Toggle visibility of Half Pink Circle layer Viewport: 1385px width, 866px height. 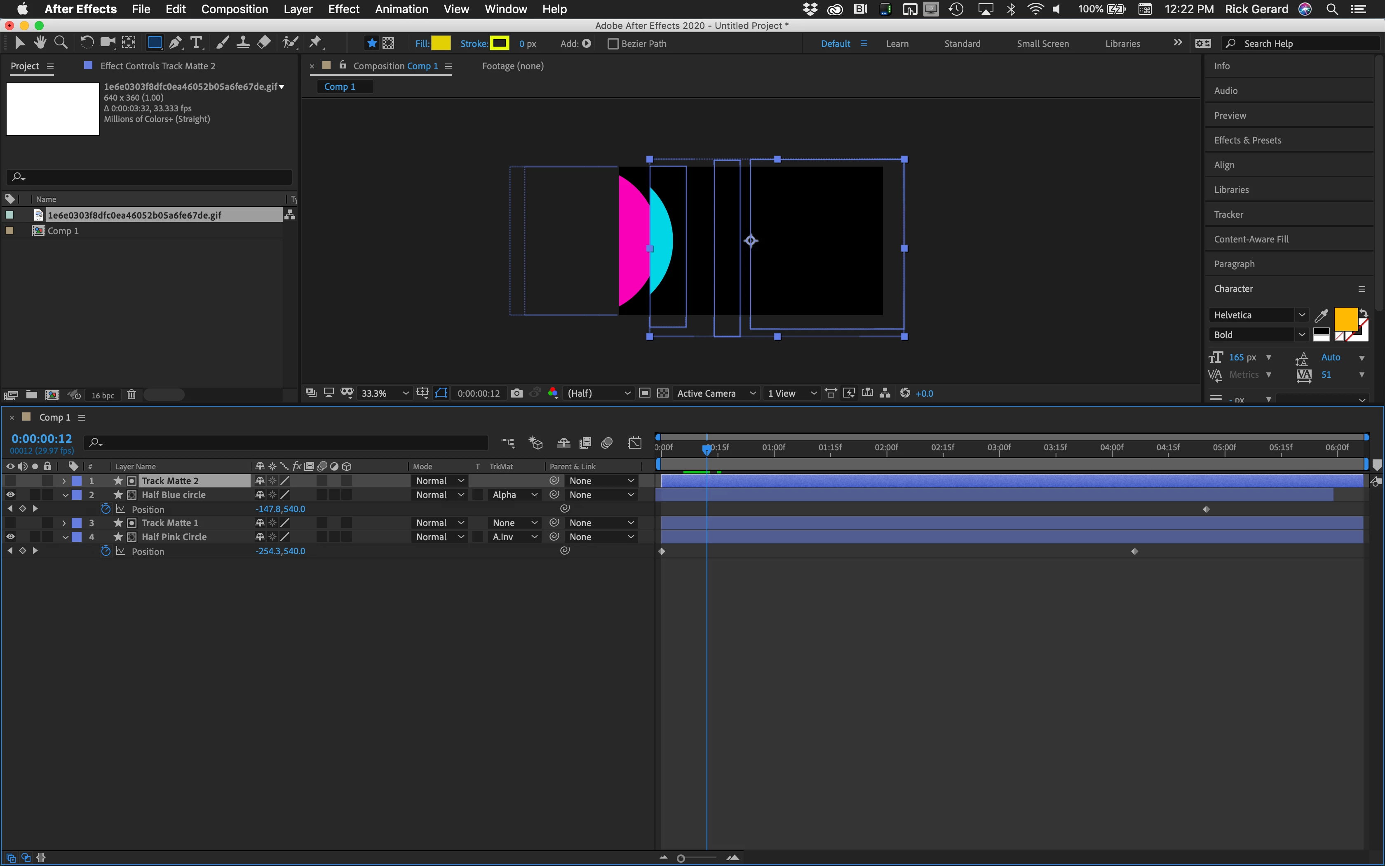10,537
